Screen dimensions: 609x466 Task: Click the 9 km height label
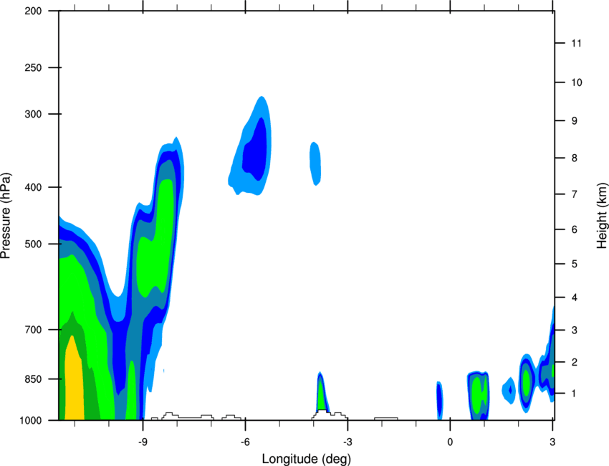click(575, 121)
